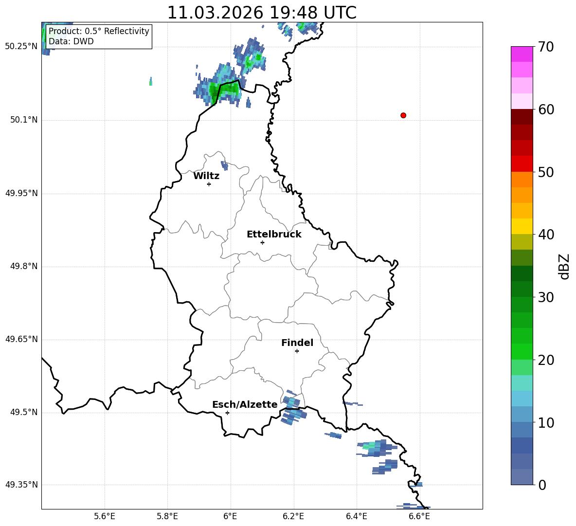The image size is (576, 526).
Task: Click the 49.5°N latitude label
Action: point(24,412)
